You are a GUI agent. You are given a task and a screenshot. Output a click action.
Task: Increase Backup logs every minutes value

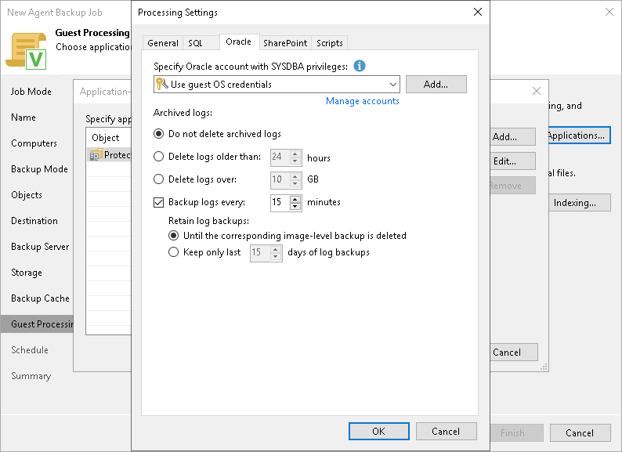[x=295, y=199]
